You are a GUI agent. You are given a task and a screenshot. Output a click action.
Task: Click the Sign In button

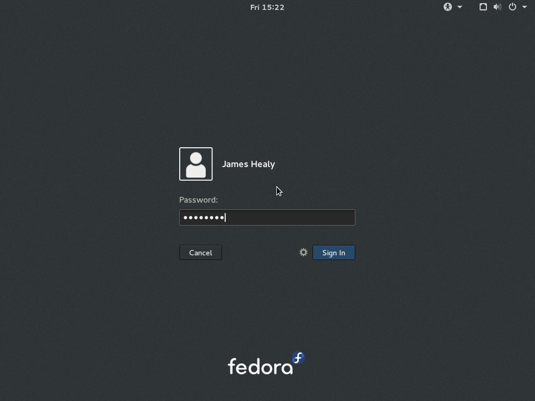pyautogui.click(x=334, y=253)
